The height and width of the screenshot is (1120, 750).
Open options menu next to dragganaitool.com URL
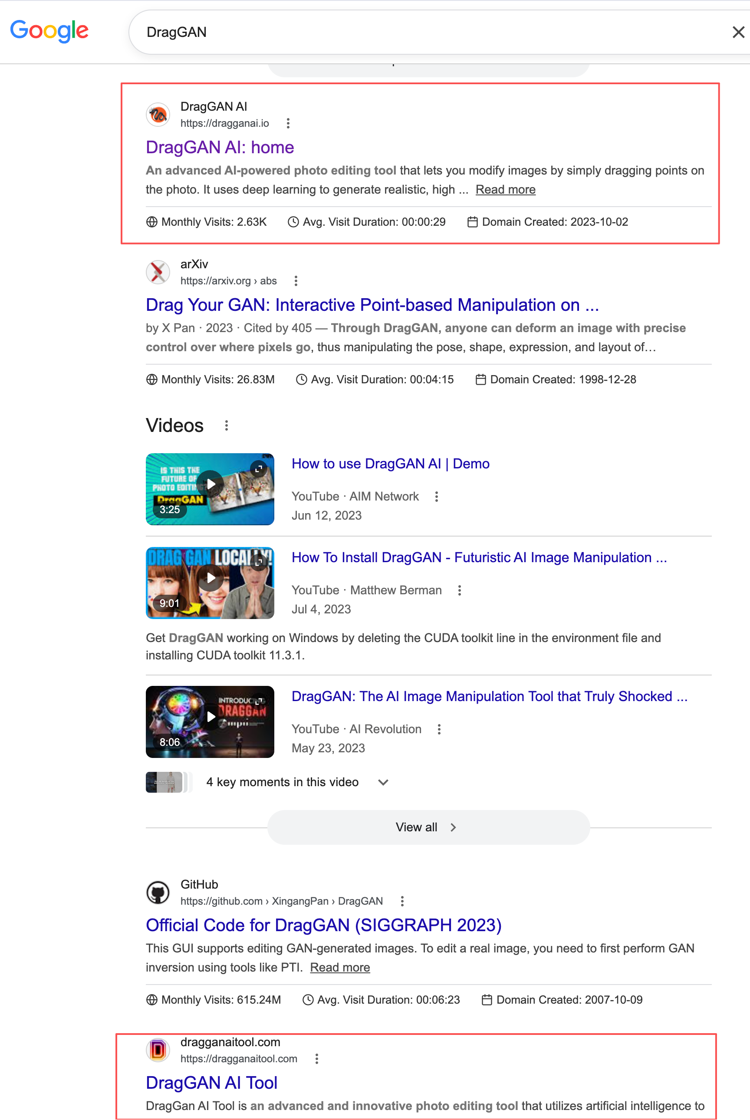[x=317, y=1059]
